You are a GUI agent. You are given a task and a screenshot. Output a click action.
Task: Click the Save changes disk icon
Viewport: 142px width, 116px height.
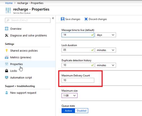tap(63, 19)
